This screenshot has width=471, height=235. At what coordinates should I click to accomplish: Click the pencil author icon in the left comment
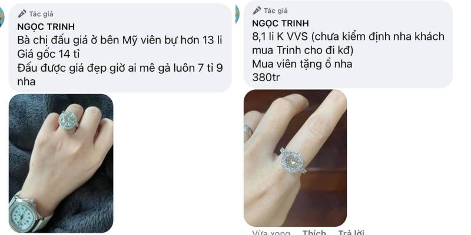pyautogui.click(x=22, y=14)
